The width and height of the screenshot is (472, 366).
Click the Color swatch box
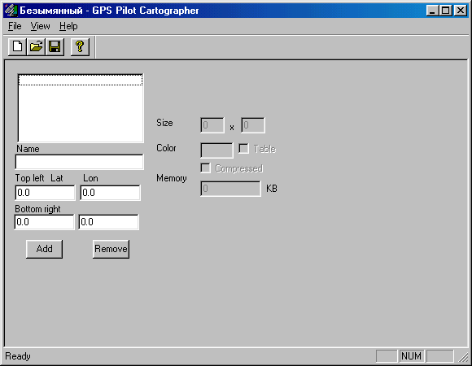(x=216, y=150)
